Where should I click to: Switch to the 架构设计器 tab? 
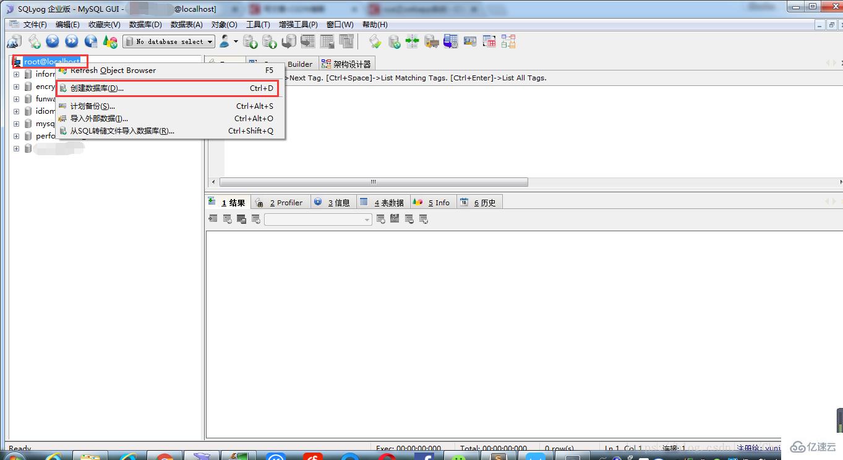[x=346, y=64]
